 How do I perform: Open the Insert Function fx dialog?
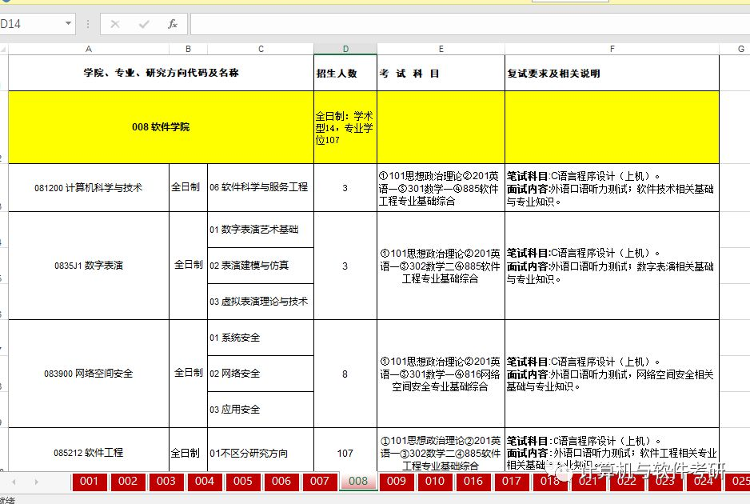173,24
